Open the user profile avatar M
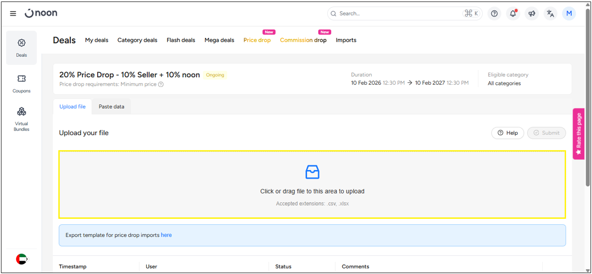This screenshot has width=592, height=274. click(x=569, y=14)
